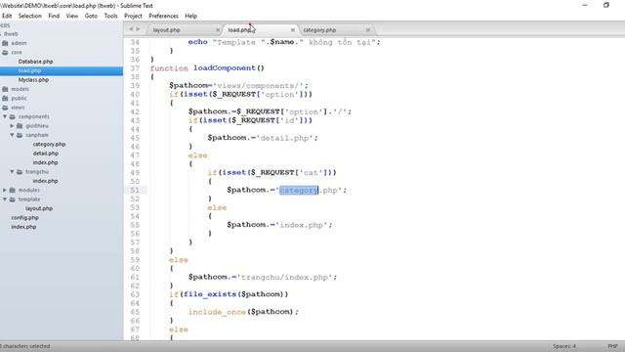625x352 pixels.
Task: Click the characters selected status text
Action: [x=25, y=346]
